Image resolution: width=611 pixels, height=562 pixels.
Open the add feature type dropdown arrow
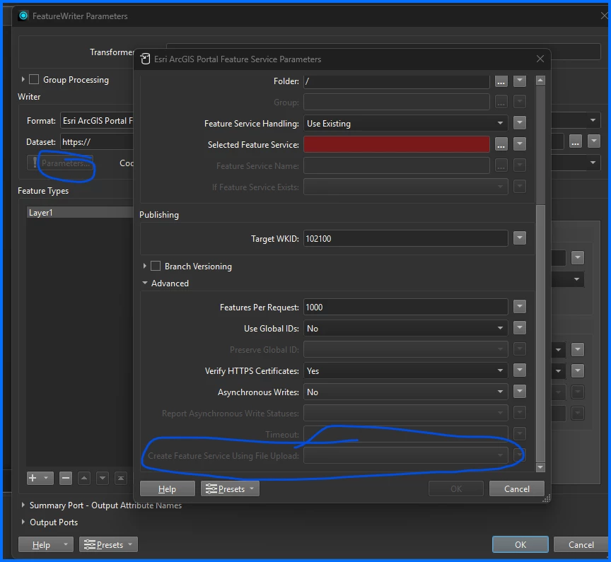(x=46, y=478)
